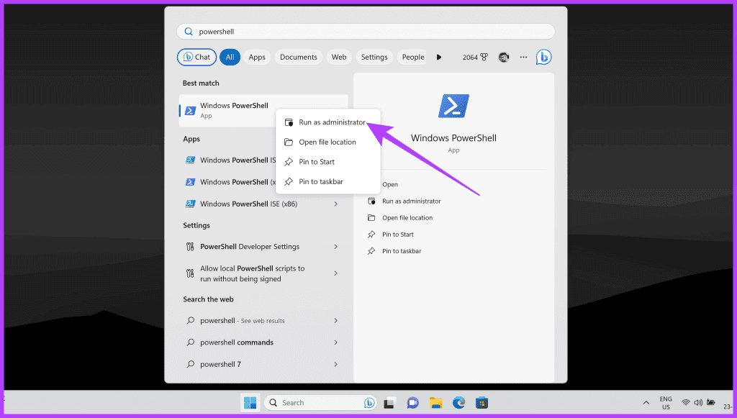Click Open in the preview pane
Viewport: 737px width, 418px height.
point(389,185)
